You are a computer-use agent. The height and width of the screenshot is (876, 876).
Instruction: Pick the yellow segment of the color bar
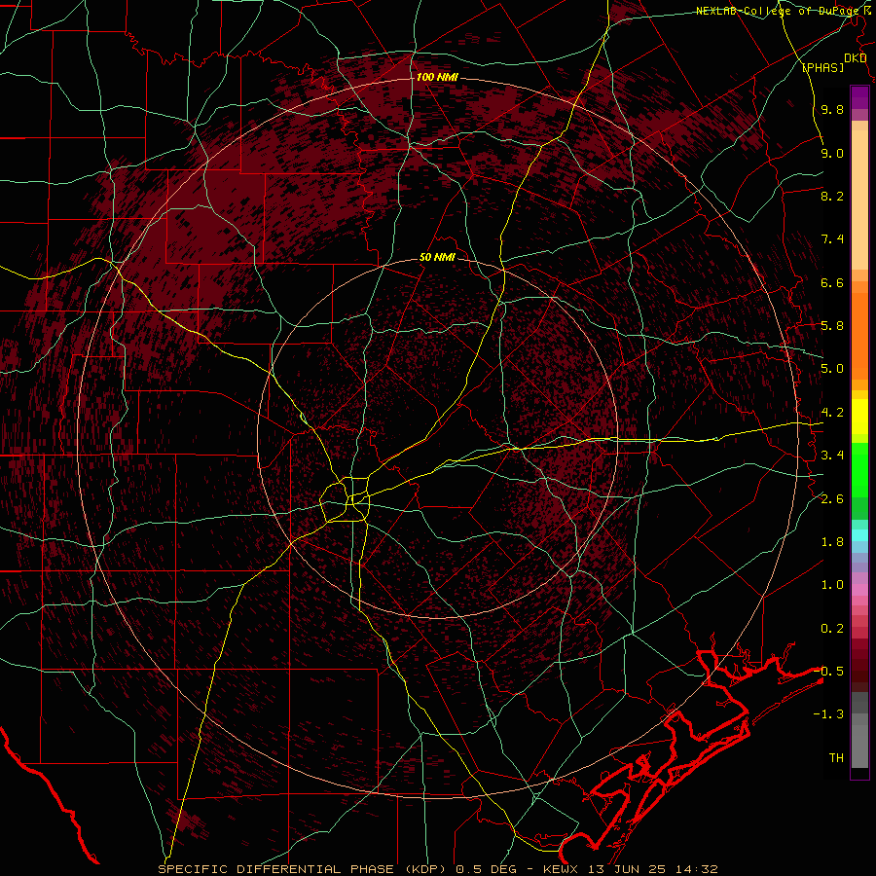[x=859, y=417]
